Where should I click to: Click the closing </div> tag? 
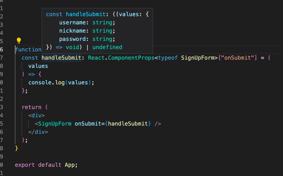tap(38, 132)
